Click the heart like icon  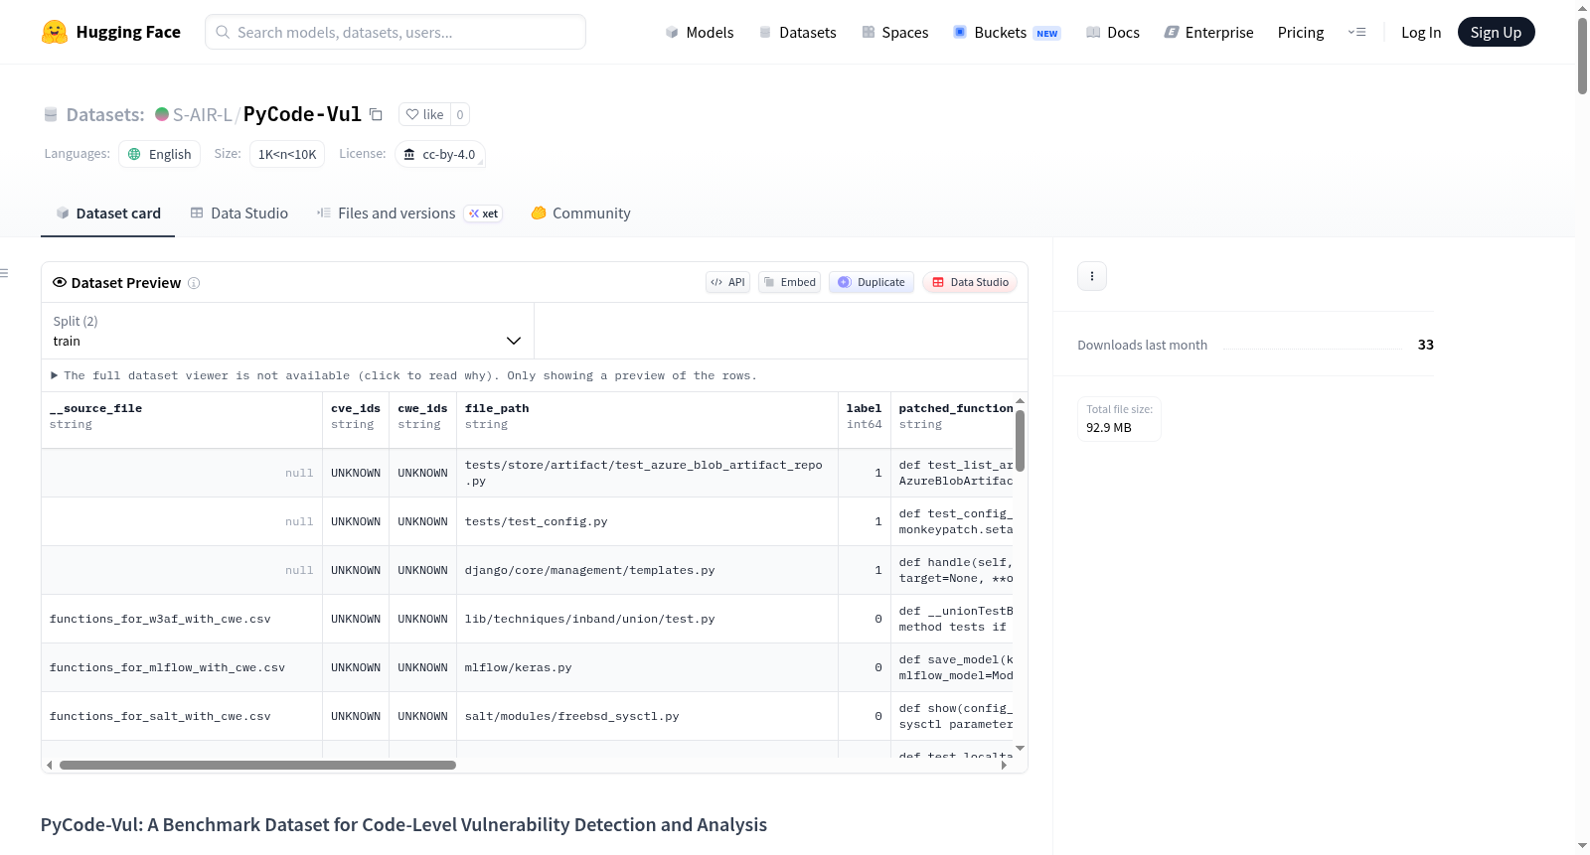tap(412, 114)
